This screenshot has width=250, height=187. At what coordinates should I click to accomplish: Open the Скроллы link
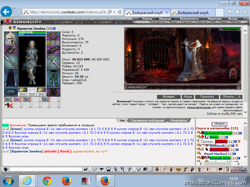pyautogui.click(x=187, y=22)
